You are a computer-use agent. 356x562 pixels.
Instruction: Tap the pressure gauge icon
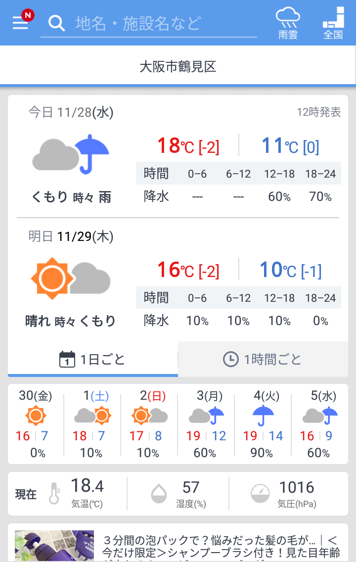pos(260,494)
